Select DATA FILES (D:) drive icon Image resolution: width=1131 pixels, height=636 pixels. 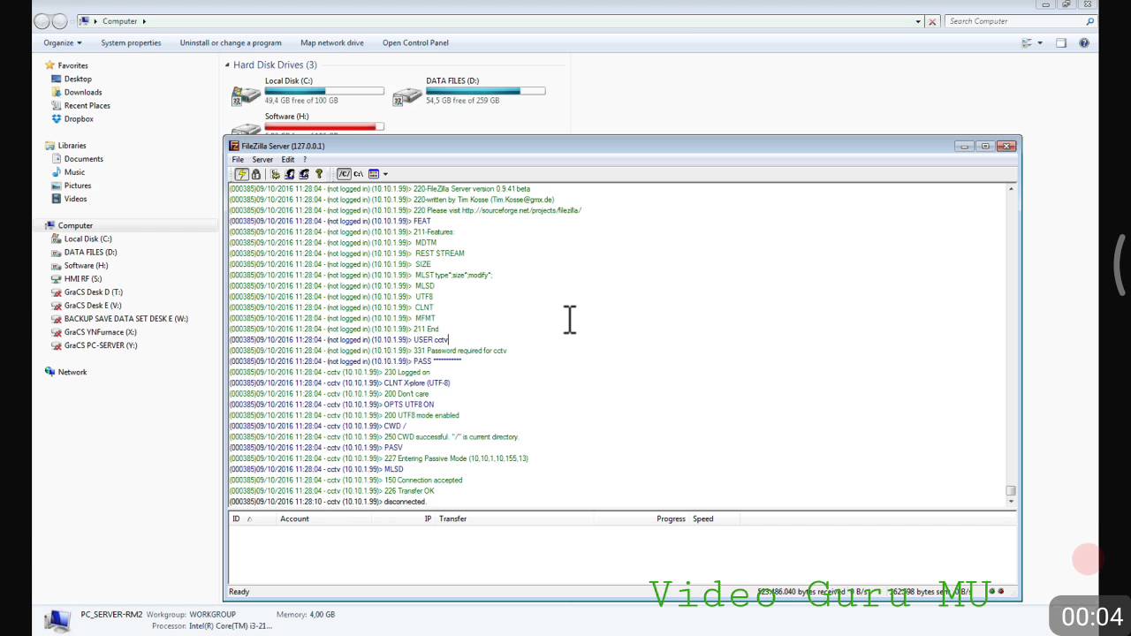407,95
